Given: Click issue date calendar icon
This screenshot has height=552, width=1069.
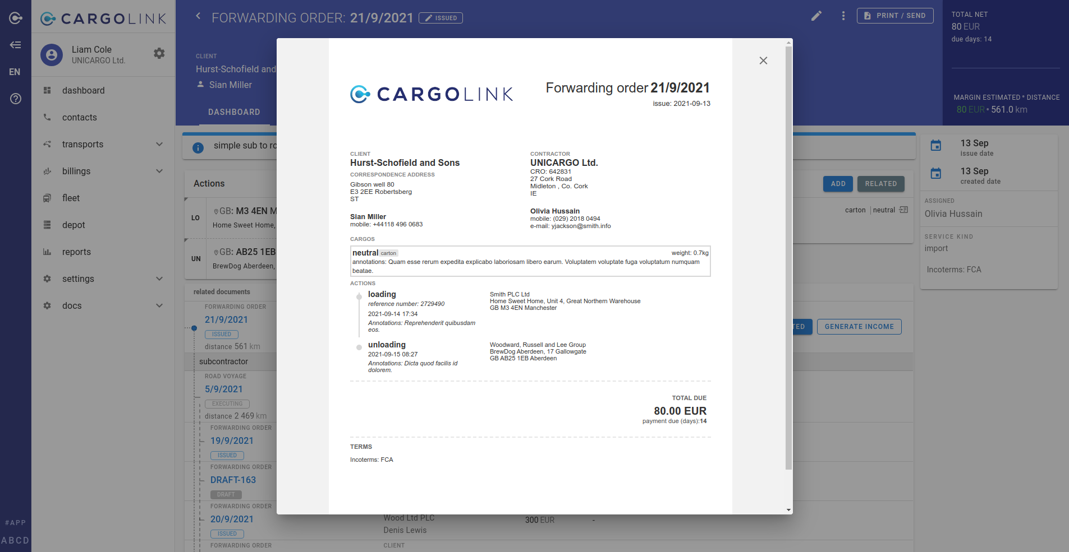Looking at the screenshot, I should coord(936,146).
